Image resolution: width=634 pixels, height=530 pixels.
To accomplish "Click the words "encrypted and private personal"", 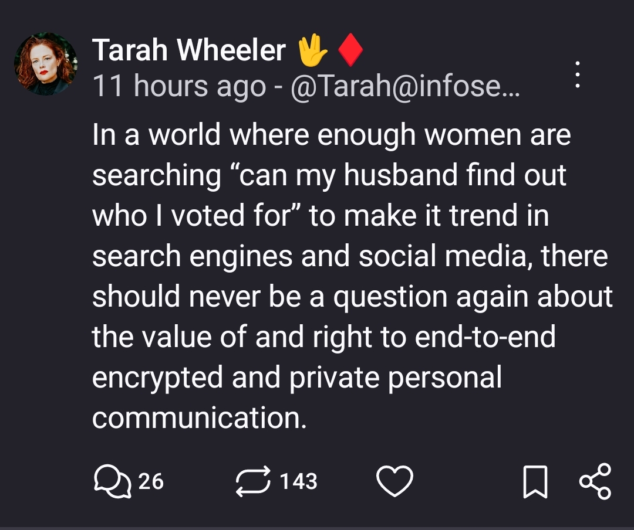I will (x=296, y=378).
